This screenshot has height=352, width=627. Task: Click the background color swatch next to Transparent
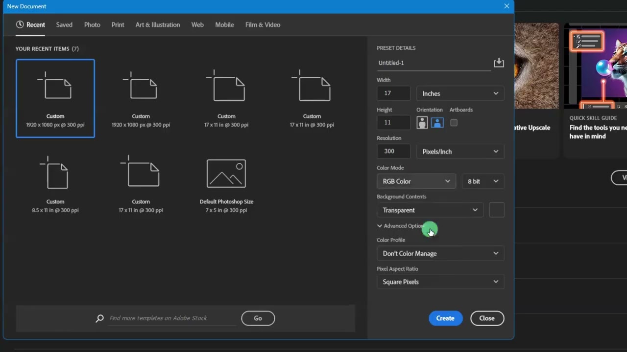497,210
